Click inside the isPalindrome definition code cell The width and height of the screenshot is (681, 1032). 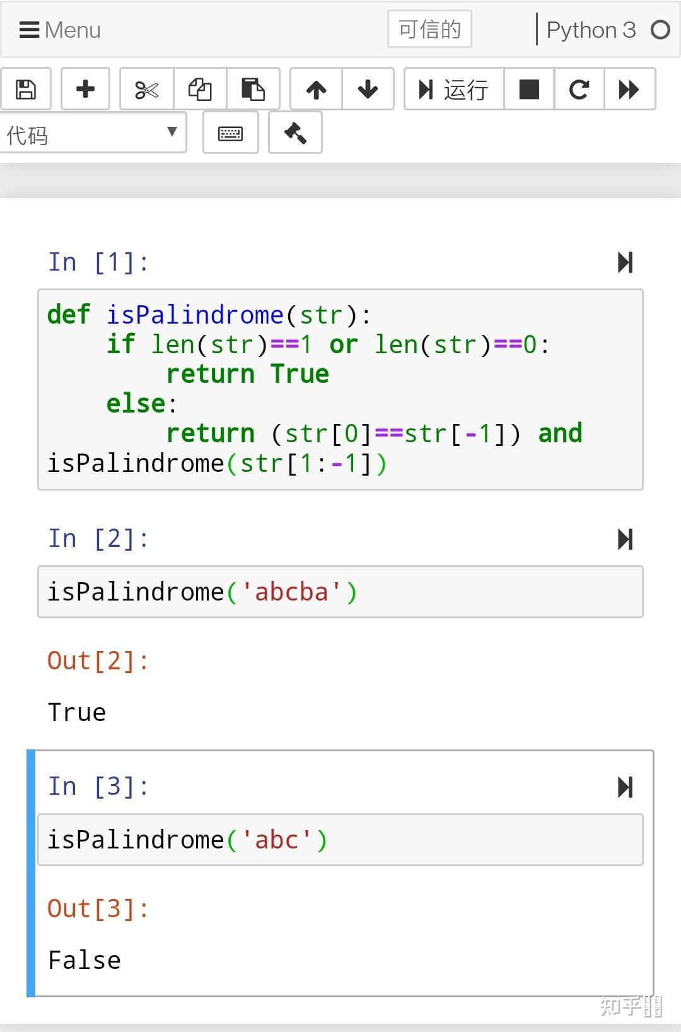click(x=340, y=389)
